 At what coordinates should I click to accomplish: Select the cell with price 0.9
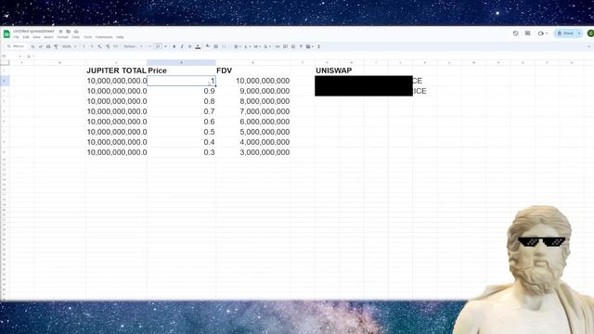click(182, 91)
